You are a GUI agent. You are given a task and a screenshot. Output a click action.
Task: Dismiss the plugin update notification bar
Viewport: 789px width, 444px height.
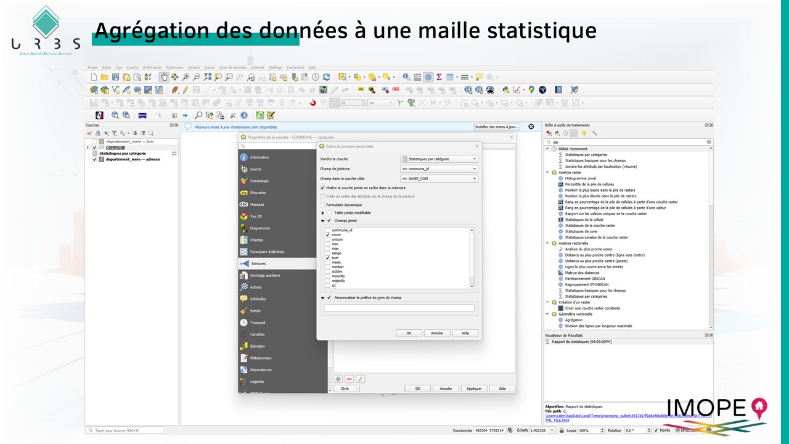coord(531,126)
